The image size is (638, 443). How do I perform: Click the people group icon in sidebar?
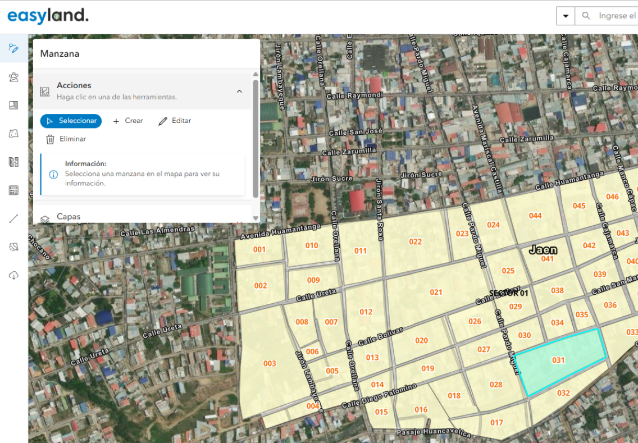(x=14, y=77)
